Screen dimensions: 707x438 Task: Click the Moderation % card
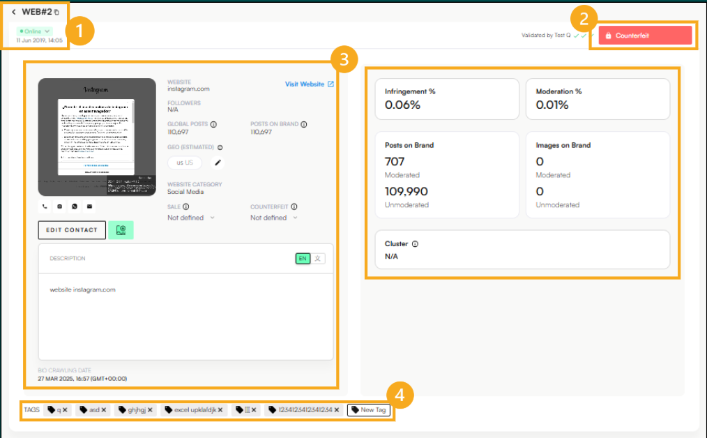point(598,99)
